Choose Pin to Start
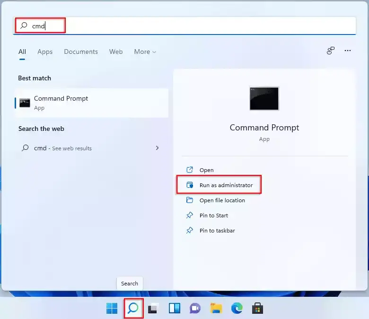 click(x=214, y=216)
